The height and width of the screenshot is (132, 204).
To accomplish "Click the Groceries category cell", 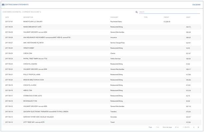I will coord(113,117).
